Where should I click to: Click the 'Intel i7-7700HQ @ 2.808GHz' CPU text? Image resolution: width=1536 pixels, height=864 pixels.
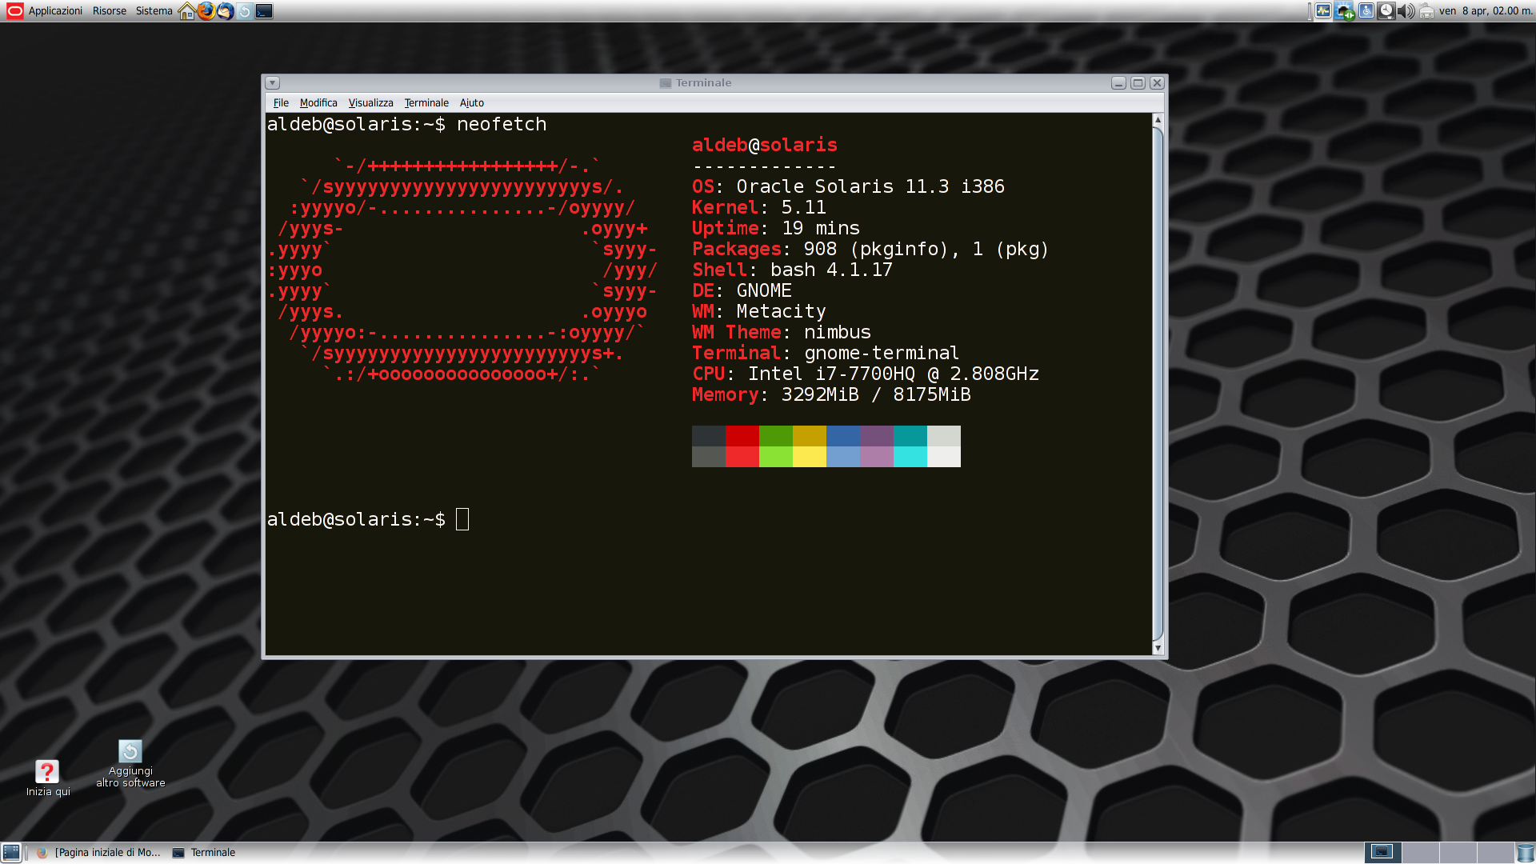(x=894, y=374)
